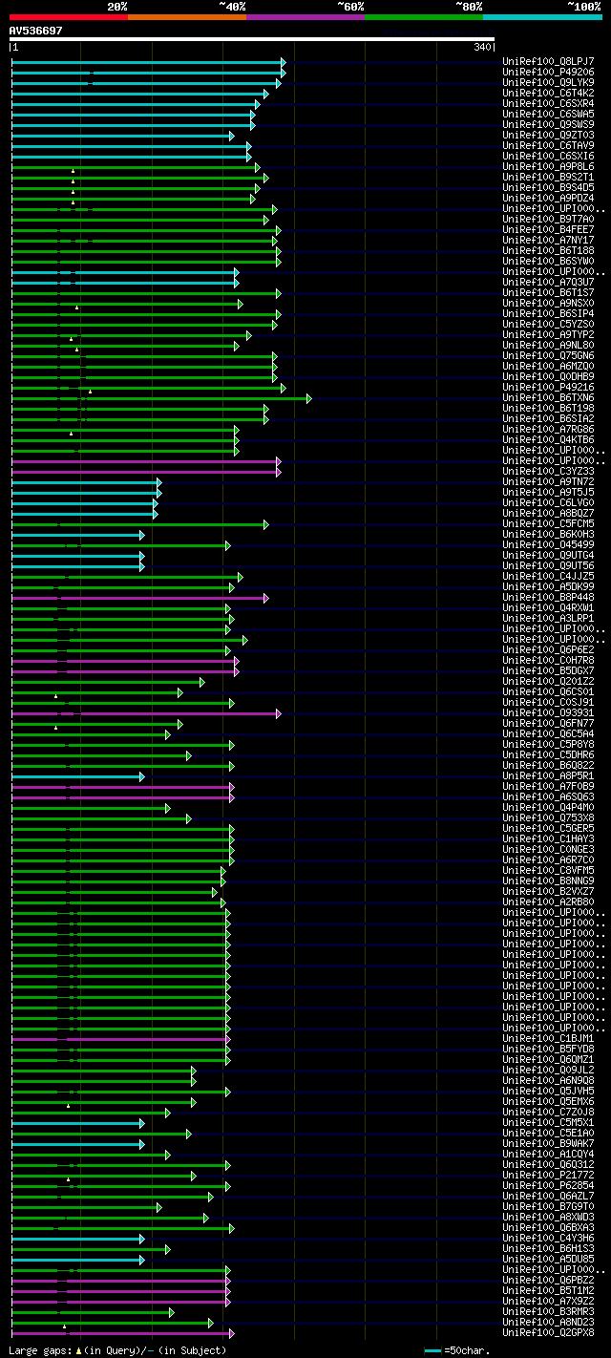Select label UniRef100_B8P448
Screen dimensions: 611x1358
(x=549, y=597)
